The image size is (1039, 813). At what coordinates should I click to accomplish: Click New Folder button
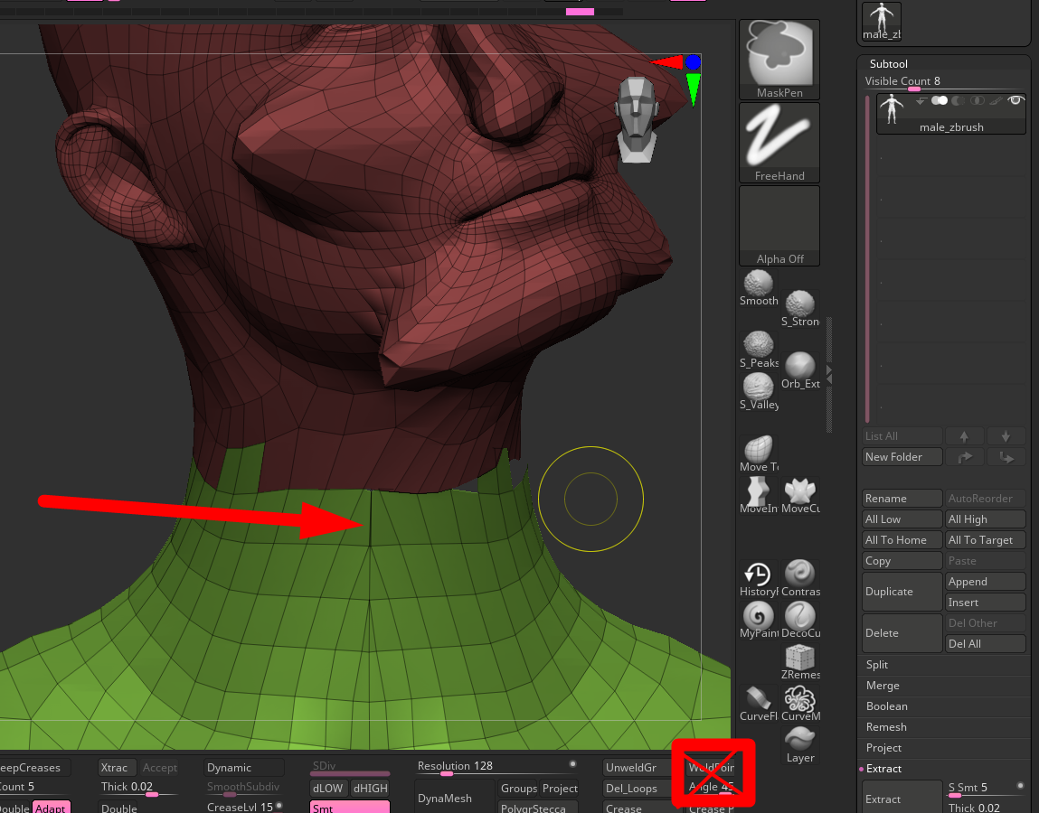902,457
